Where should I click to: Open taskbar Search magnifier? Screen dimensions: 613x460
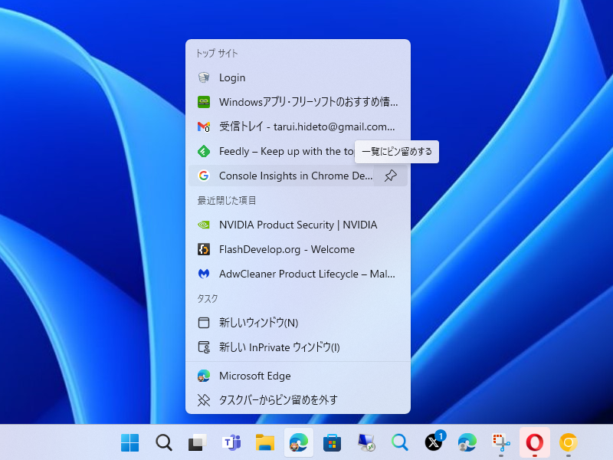click(x=164, y=442)
